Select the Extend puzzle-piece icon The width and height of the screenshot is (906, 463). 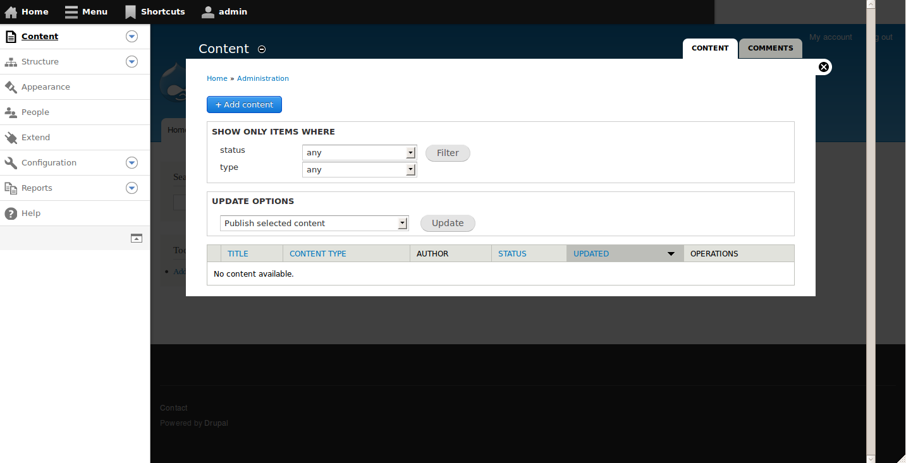tap(10, 137)
